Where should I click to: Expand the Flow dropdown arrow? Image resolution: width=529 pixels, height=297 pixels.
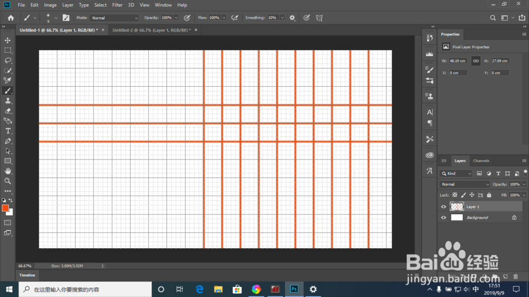pyautogui.click(x=224, y=18)
